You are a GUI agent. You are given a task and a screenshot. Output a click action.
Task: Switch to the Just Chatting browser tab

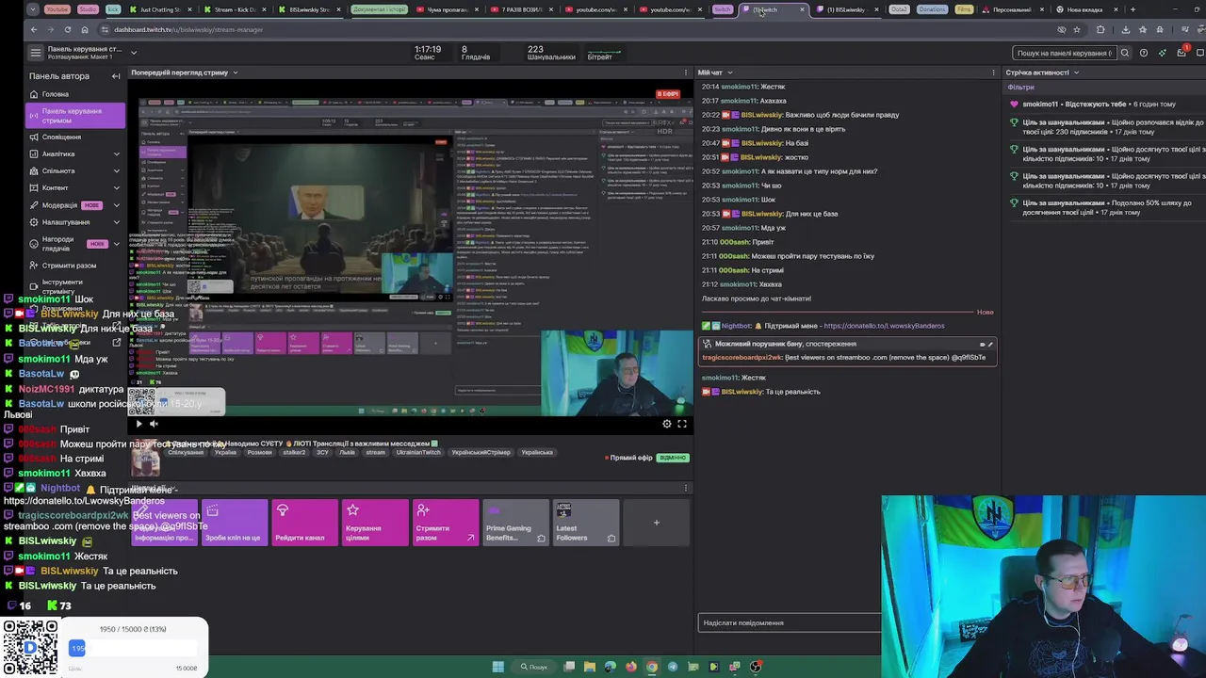pos(160,9)
